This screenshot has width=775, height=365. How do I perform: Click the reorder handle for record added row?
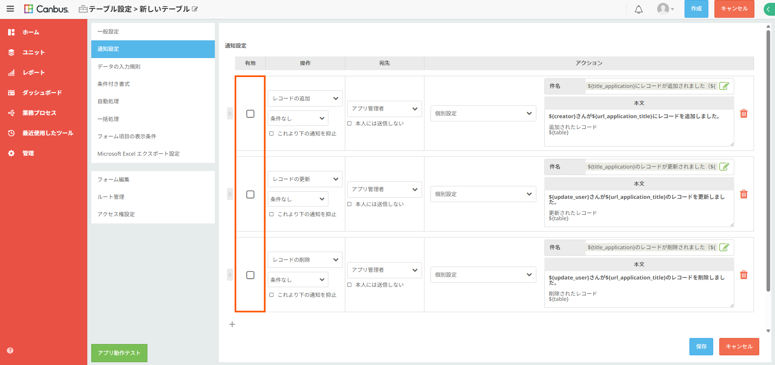click(x=230, y=113)
